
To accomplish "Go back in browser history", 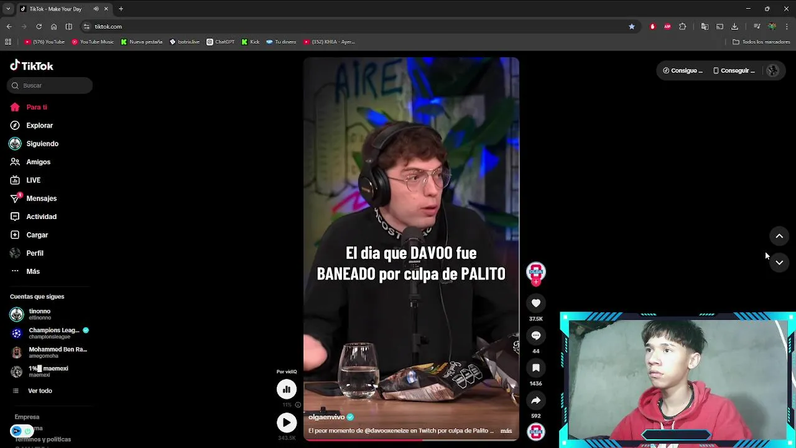I will tap(9, 26).
